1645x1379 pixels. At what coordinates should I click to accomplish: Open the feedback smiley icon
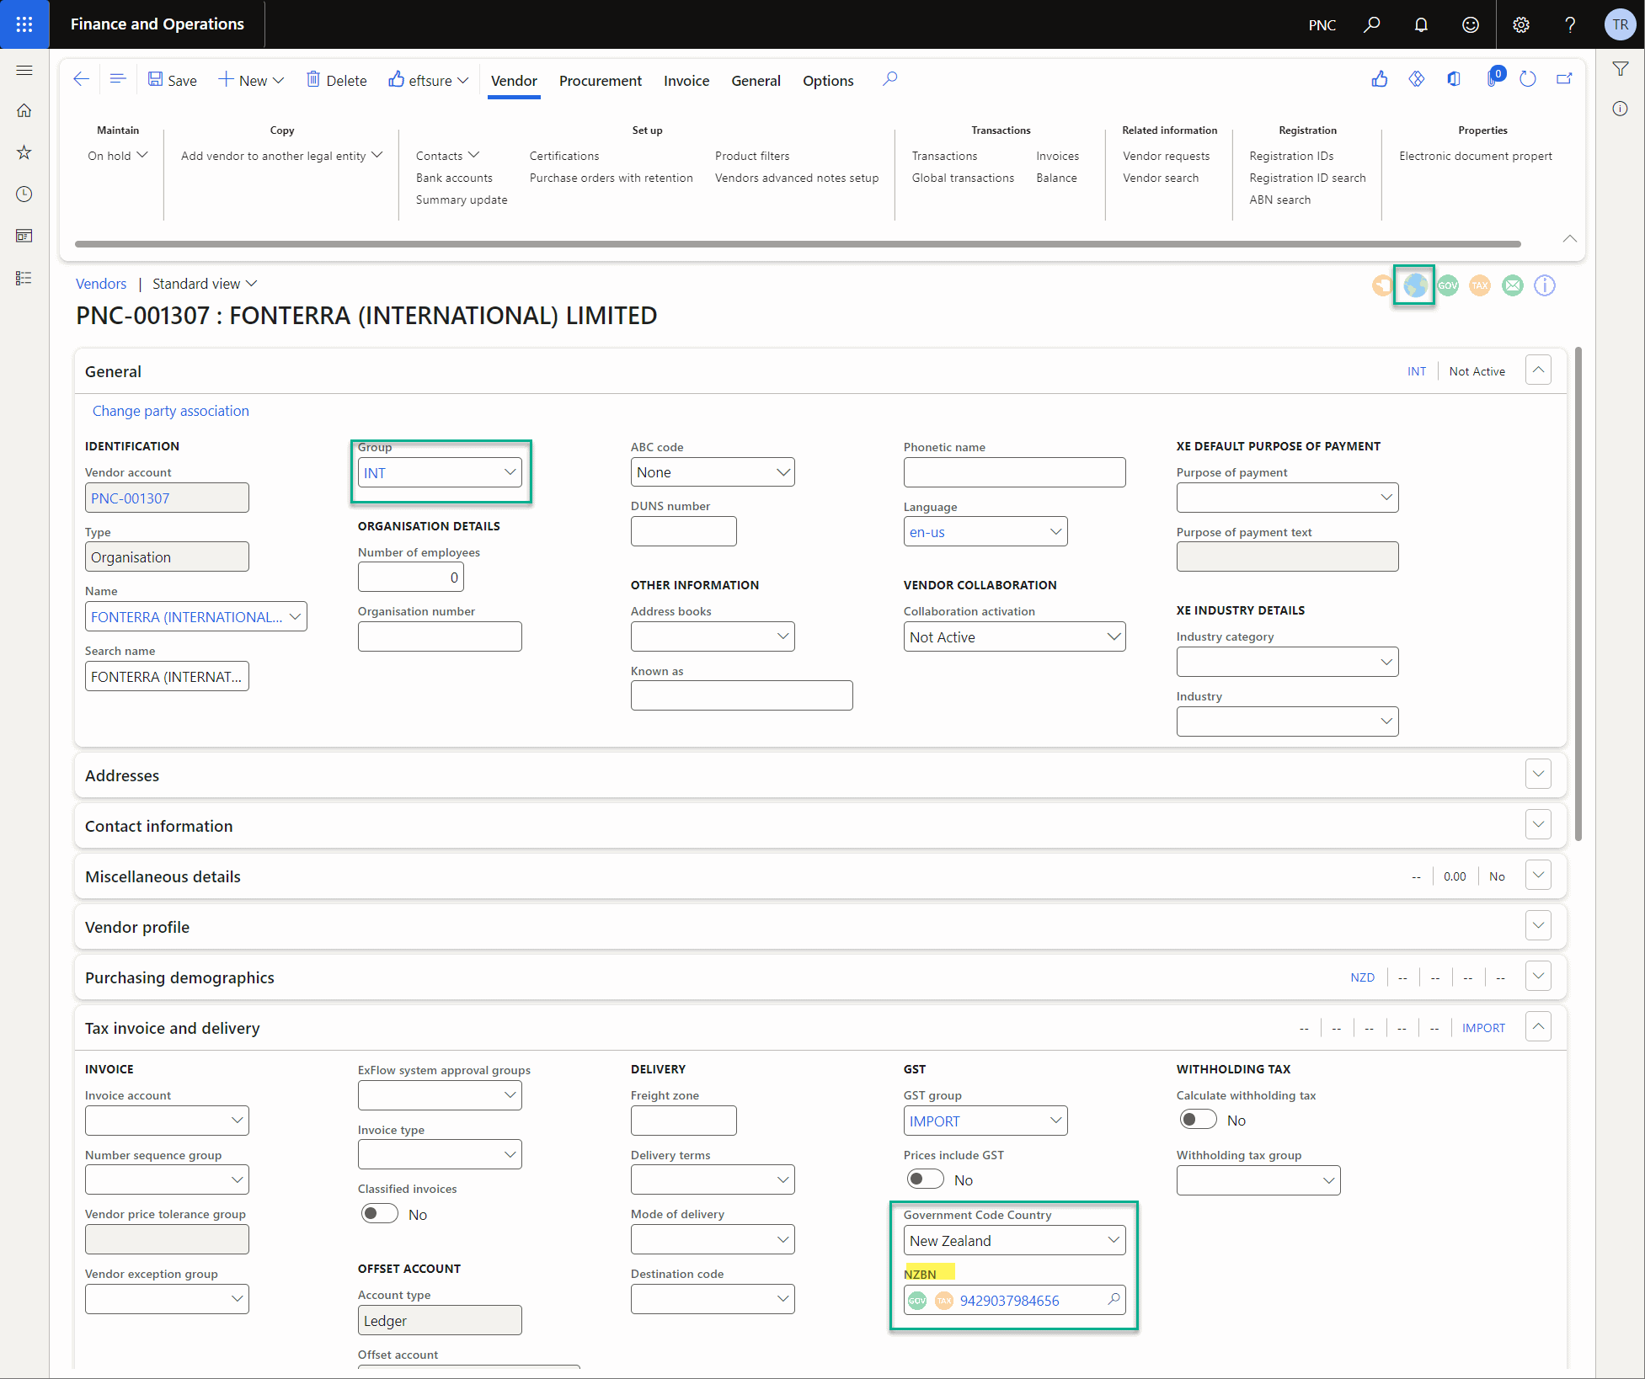(x=1471, y=24)
